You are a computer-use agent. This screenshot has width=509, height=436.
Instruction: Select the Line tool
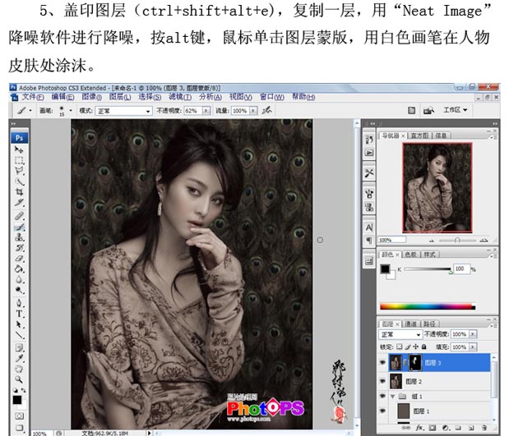tap(19, 335)
